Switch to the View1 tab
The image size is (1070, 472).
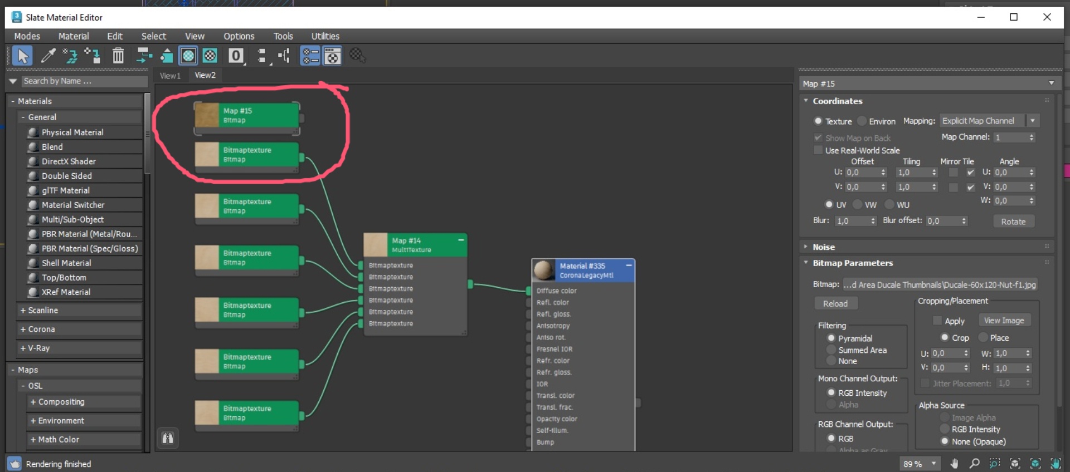click(x=170, y=76)
